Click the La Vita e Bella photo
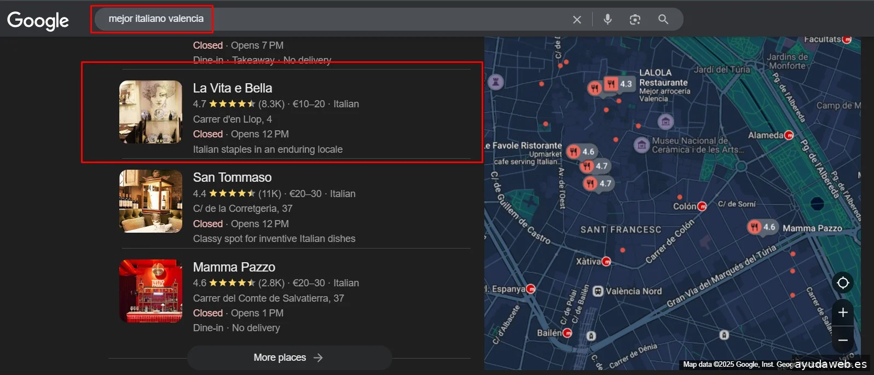This screenshot has width=874, height=375. [151, 112]
